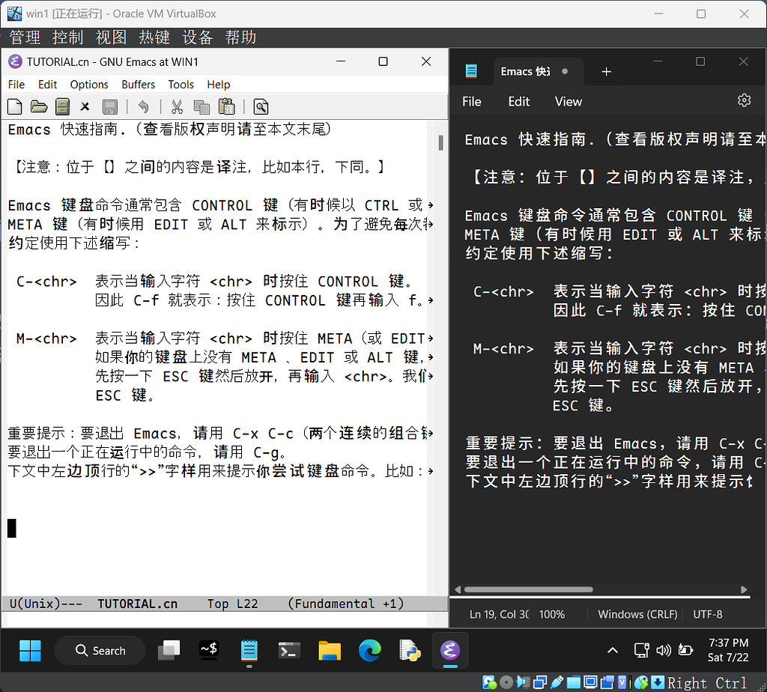The image size is (767, 692).
Task: Save the buffer with Emacs save disk icon
Action: (109, 106)
